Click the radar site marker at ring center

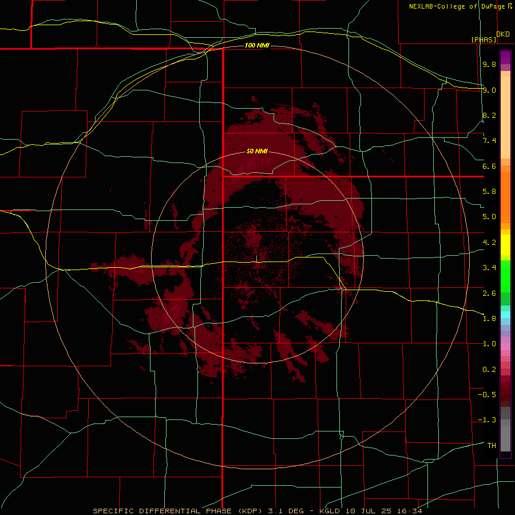(x=256, y=259)
